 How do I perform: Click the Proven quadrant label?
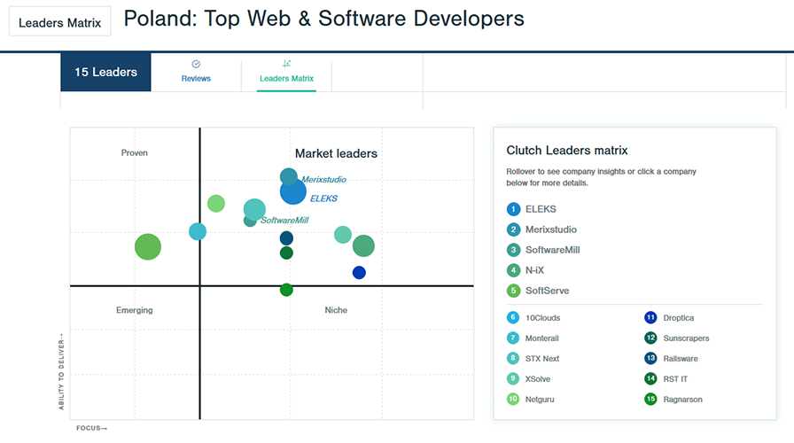tap(134, 153)
